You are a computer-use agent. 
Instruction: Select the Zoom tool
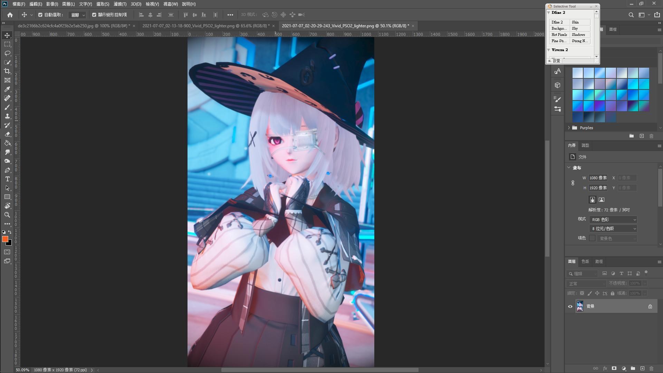[7, 215]
